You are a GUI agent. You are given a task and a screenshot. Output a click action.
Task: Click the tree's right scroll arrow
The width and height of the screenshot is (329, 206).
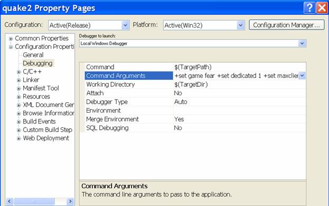(x=70, y=201)
